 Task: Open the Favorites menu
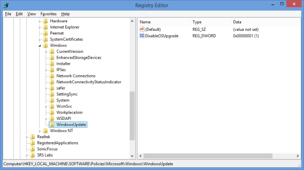[x=48, y=14]
